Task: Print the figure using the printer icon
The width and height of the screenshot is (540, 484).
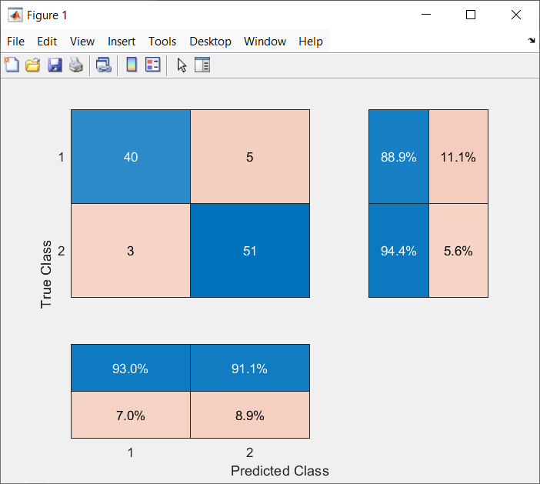Action: pos(76,65)
